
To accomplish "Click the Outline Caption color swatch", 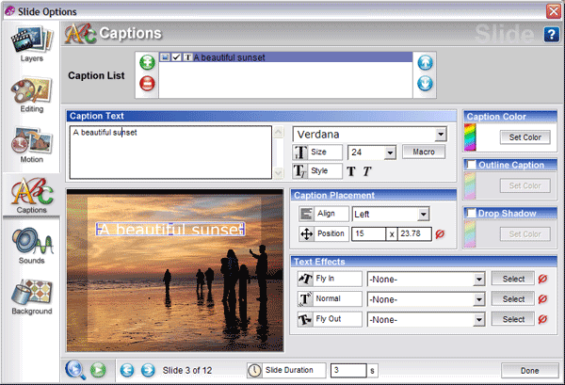I will coord(470,185).
